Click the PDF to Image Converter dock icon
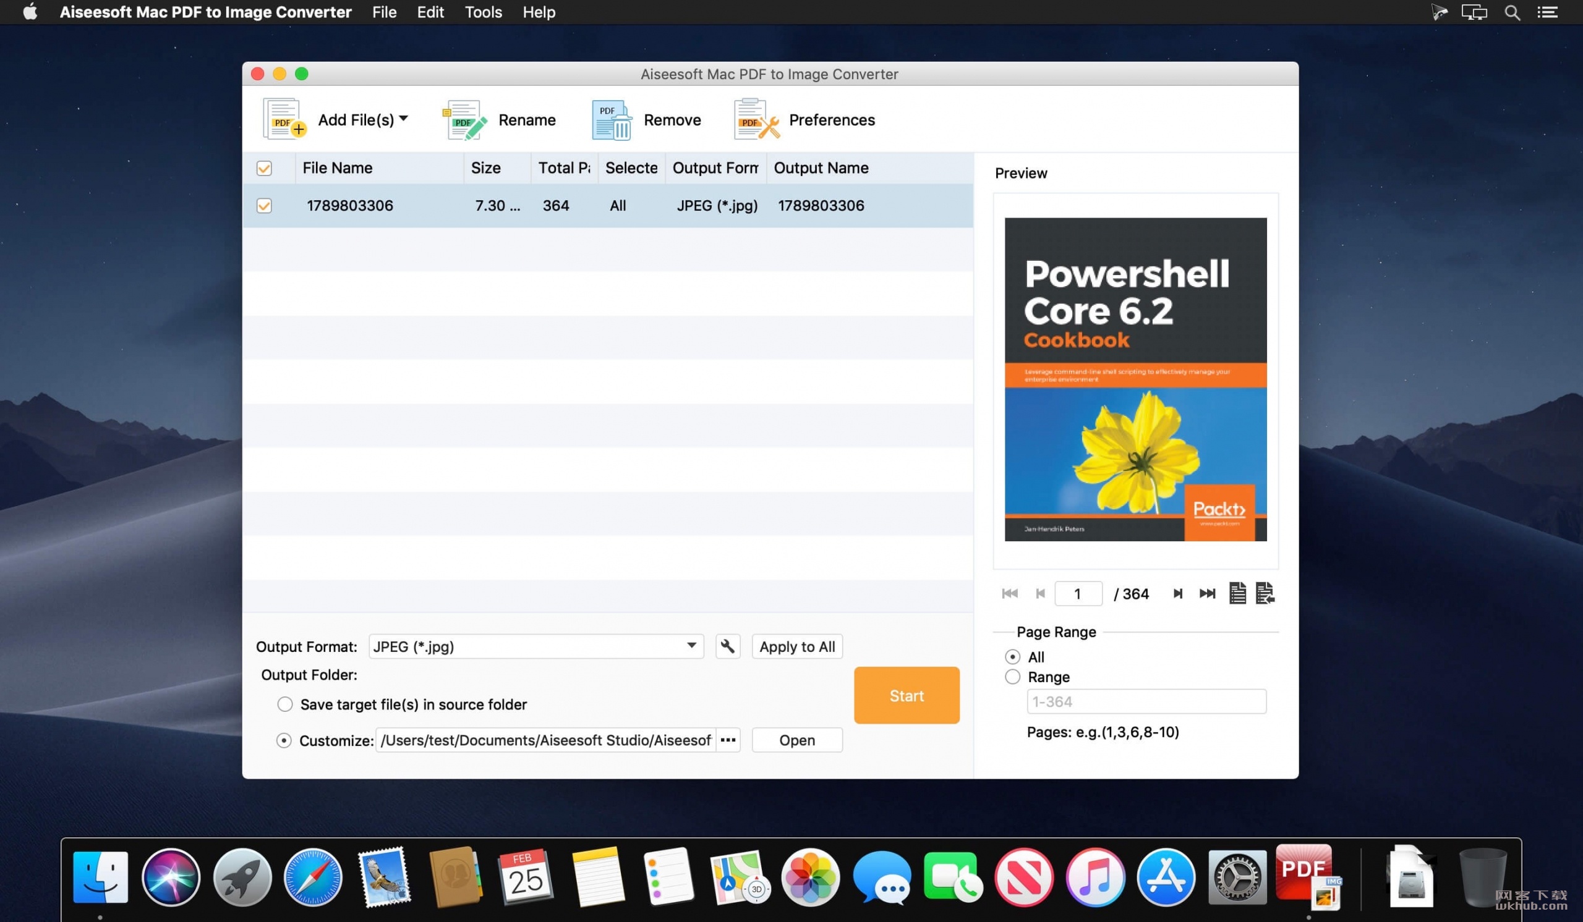 tap(1308, 877)
